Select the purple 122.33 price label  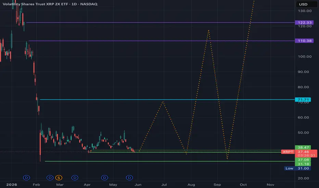tap(304, 23)
